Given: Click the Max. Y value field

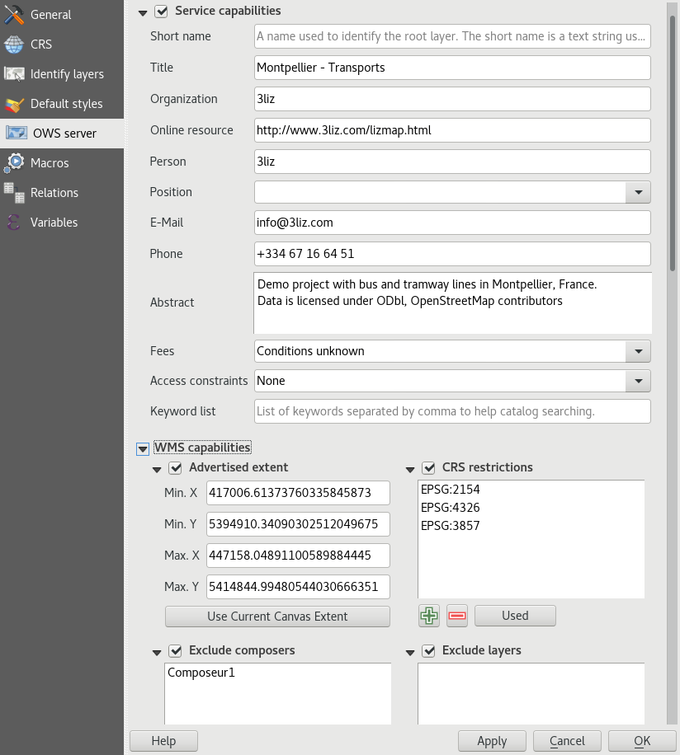Looking at the screenshot, I should coord(298,587).
